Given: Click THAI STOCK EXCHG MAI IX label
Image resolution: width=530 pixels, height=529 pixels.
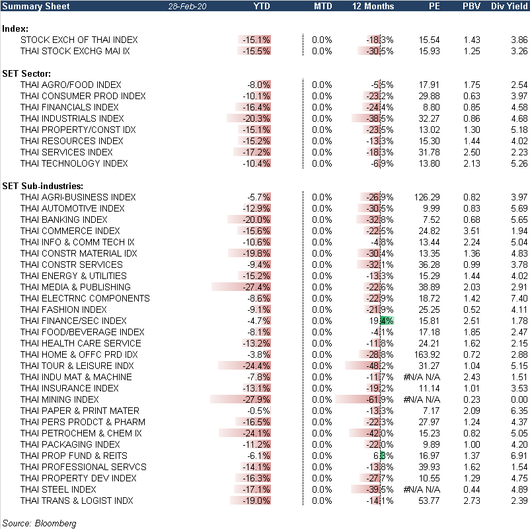Looking at the screenshot, I should [75, 51].
